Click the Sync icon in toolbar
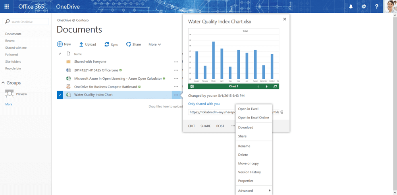This screenshot has height=195, width=397. pyautogui.click(x=107, y=44)
